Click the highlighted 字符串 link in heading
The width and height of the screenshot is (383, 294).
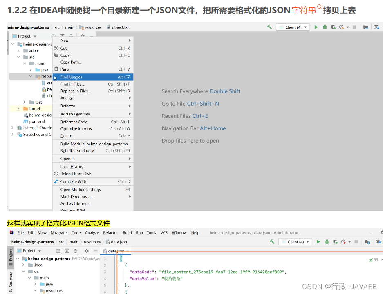tap(304, 10)
